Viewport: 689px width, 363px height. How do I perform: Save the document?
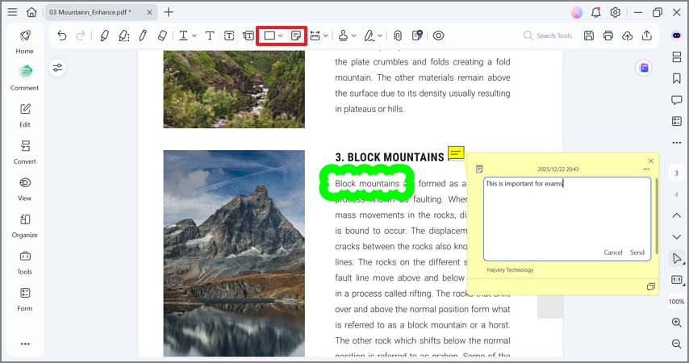pos(589,35)
